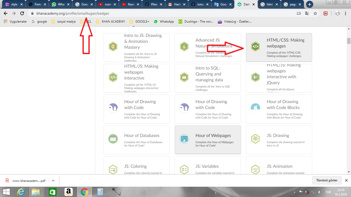Open the Windows Store taskbar icon

(52, 192)
